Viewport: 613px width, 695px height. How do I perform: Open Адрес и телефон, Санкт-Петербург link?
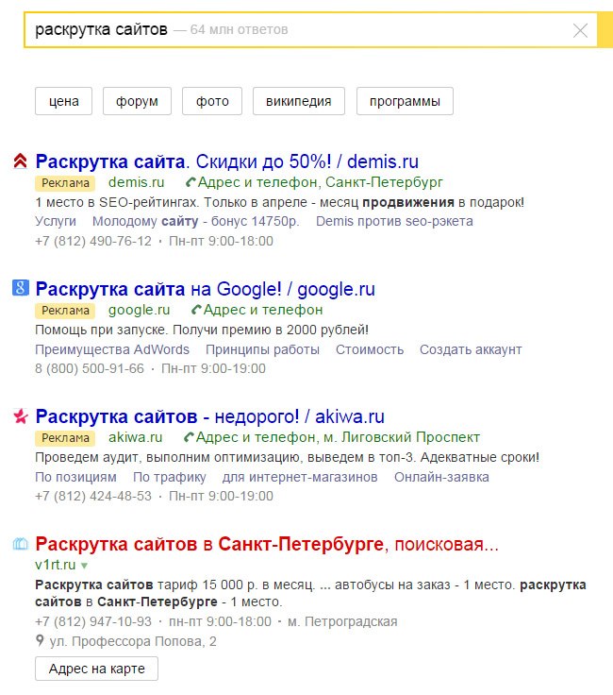[321, 182]
